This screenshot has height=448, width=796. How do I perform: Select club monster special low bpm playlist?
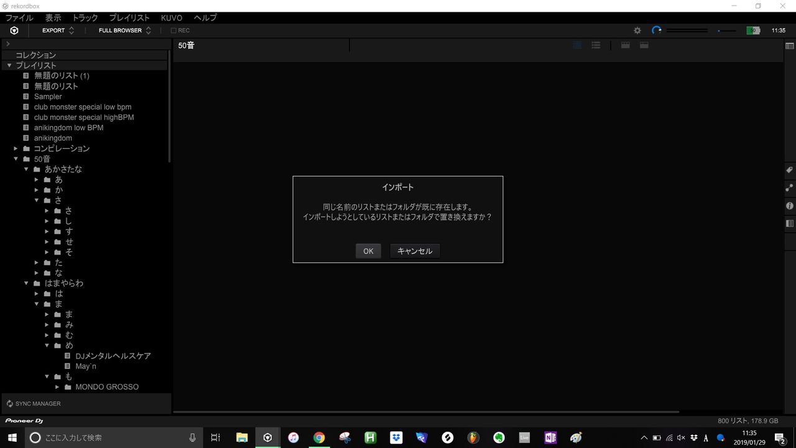tap(83, 107)
